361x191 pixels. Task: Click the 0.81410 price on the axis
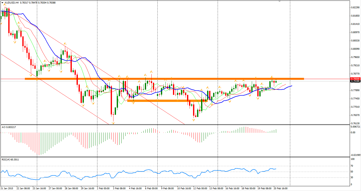click(x=355, y=24)
